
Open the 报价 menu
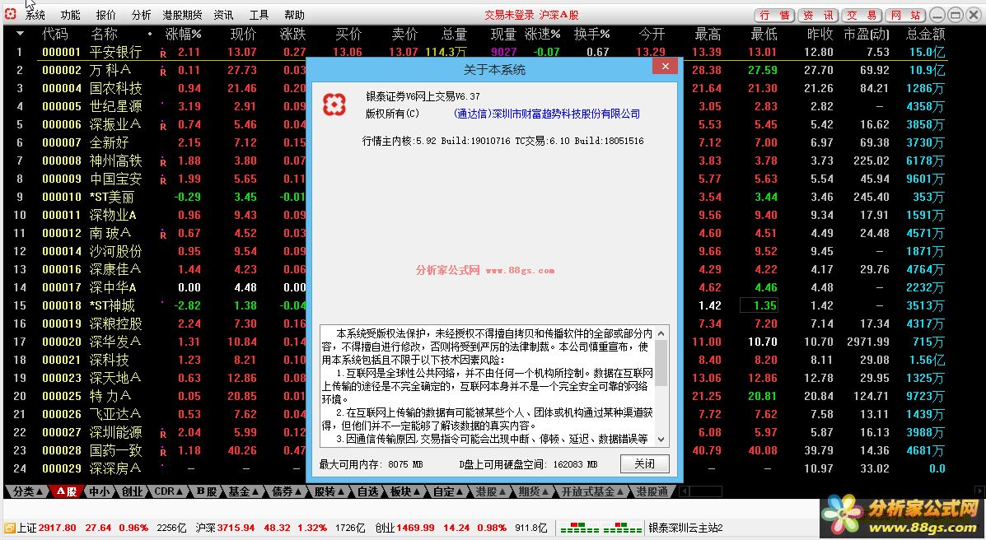[106, 15]
